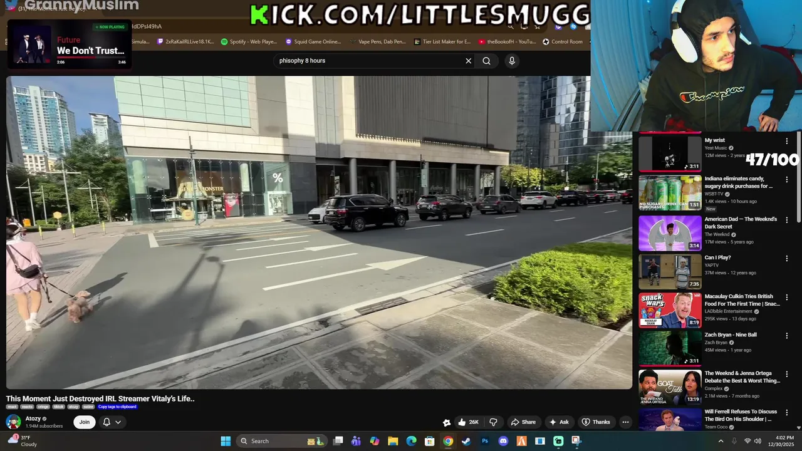Image resolution: width=802 pixels, height=451 pixels.
Task: Open Microsoft Teams from the taskbar
Action: click(x=356, y=441)
